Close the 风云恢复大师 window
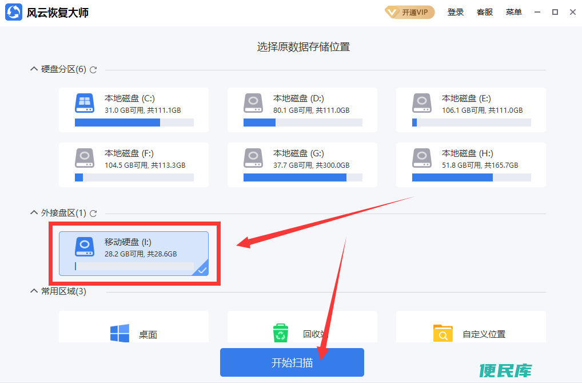This screenshot has width=582, height=383. (x=573, y=12)
